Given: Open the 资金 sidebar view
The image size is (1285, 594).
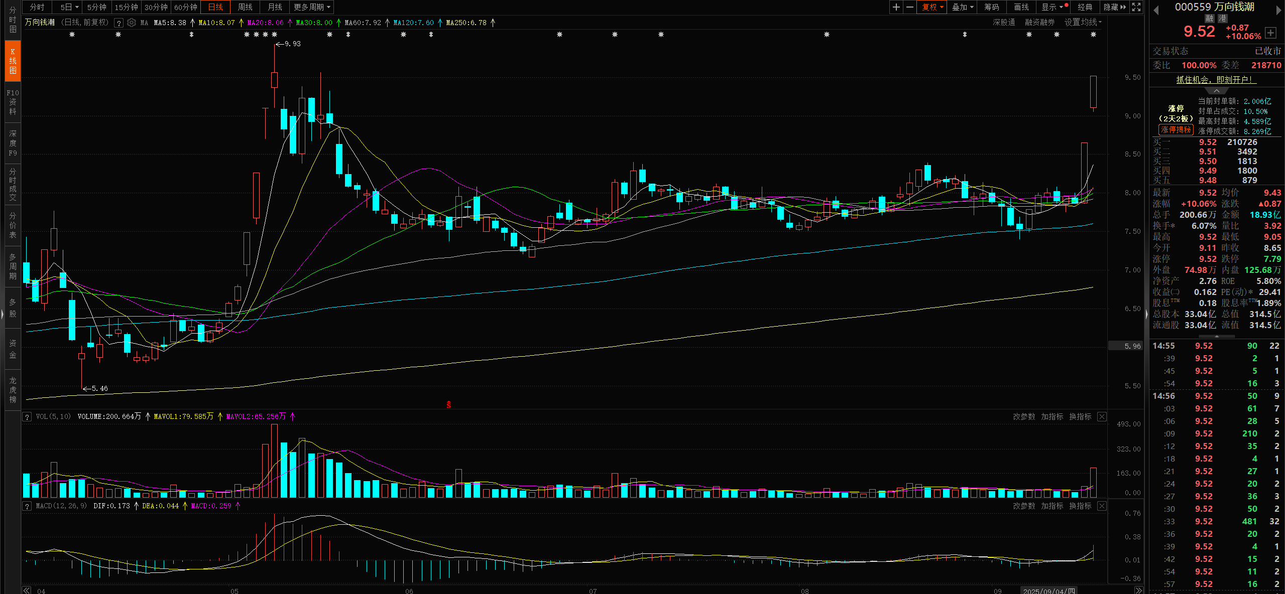Looking at the screenshot, I should (13, 349).
